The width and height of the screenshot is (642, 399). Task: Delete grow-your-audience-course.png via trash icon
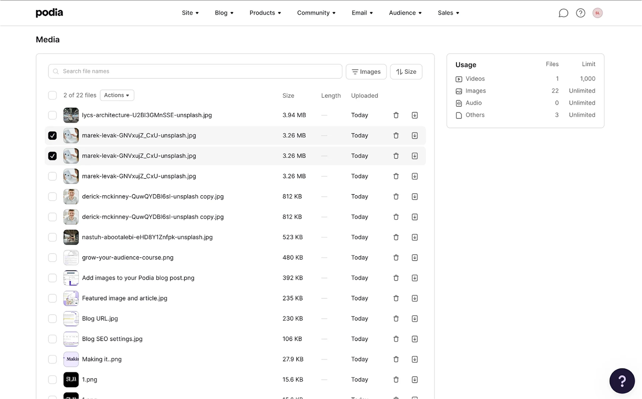point(396,258)
